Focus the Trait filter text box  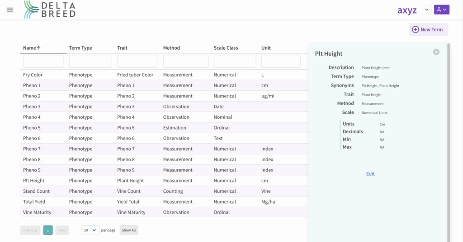137,61
